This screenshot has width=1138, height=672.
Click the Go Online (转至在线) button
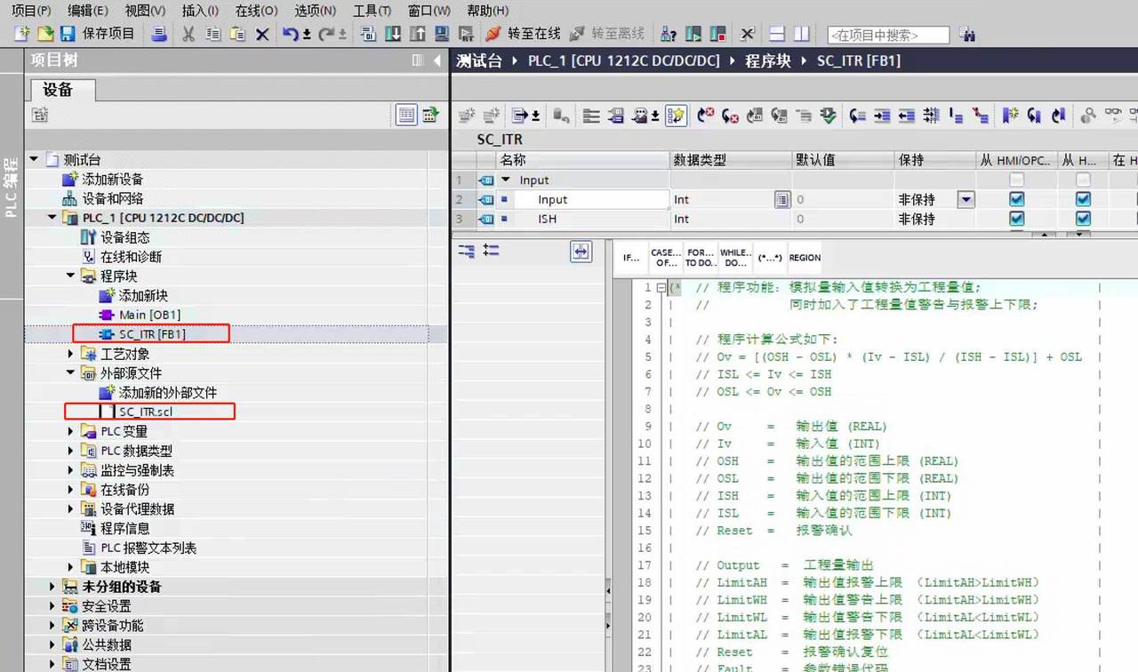[523, 34]
